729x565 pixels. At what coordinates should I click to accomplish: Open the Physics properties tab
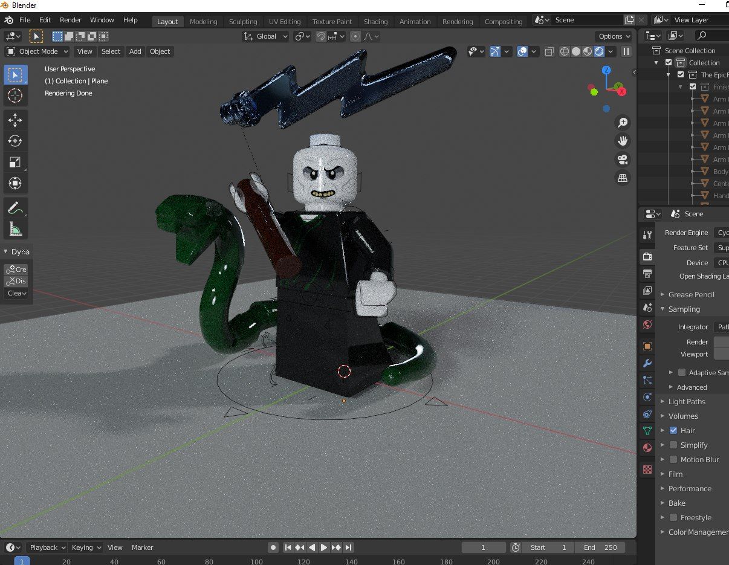[647, 397]
